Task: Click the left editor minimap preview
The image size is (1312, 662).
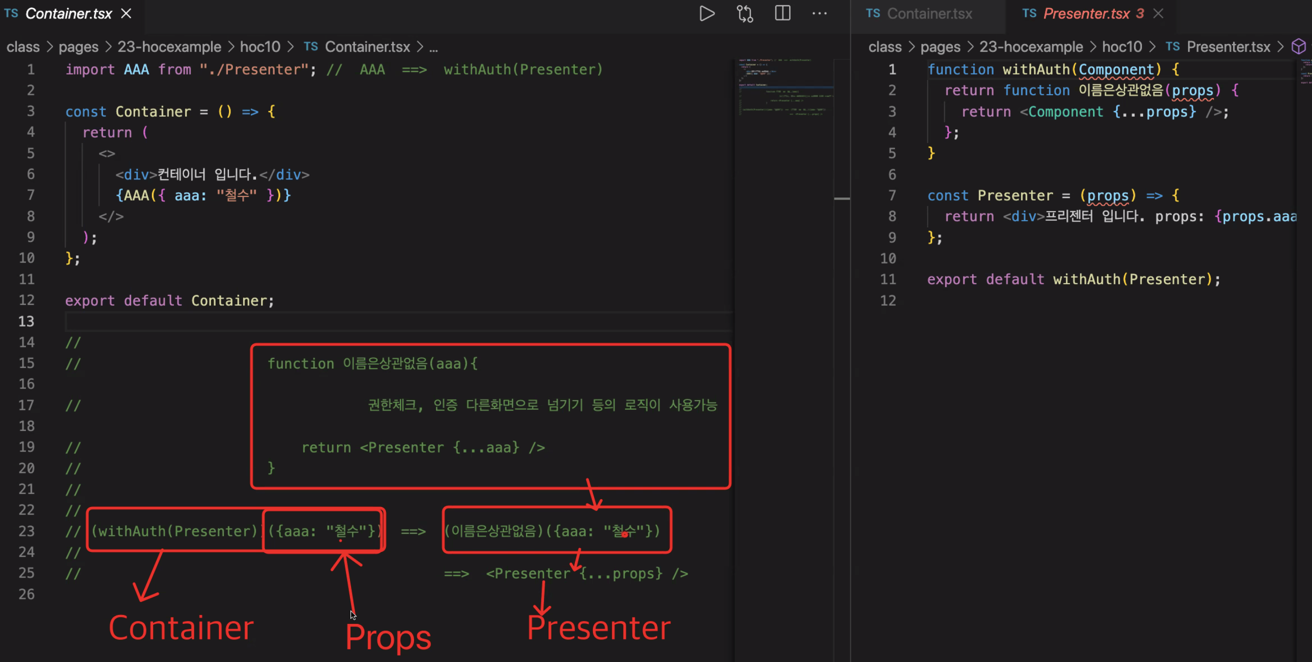Action: coord(784,87)
